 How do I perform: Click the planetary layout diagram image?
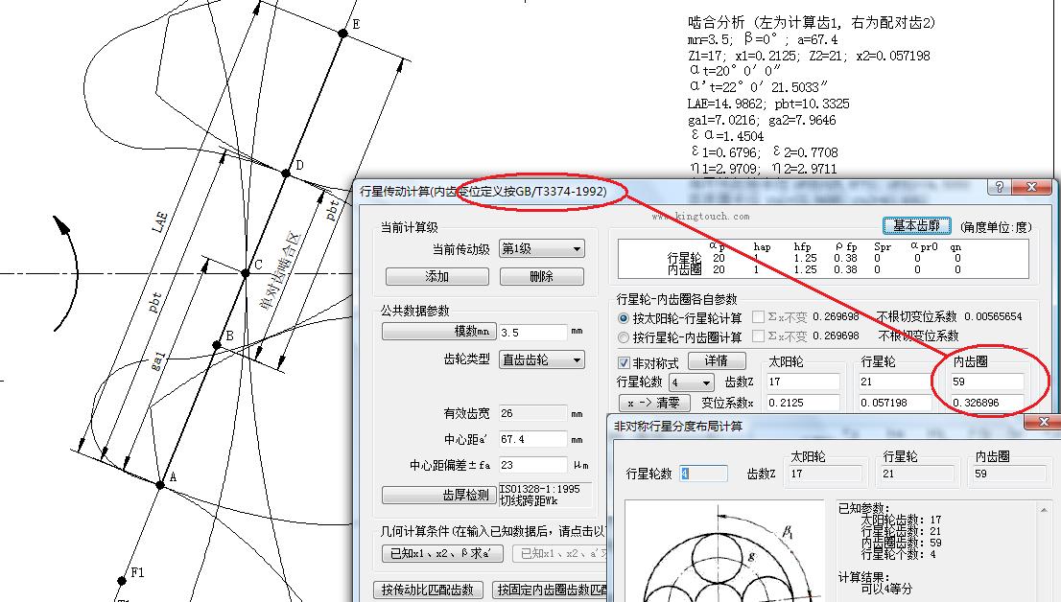pos(724,551)
